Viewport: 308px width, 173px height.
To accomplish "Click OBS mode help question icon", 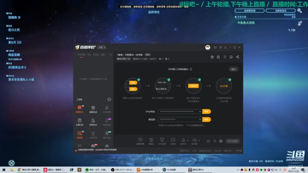I will coord(191,69).
